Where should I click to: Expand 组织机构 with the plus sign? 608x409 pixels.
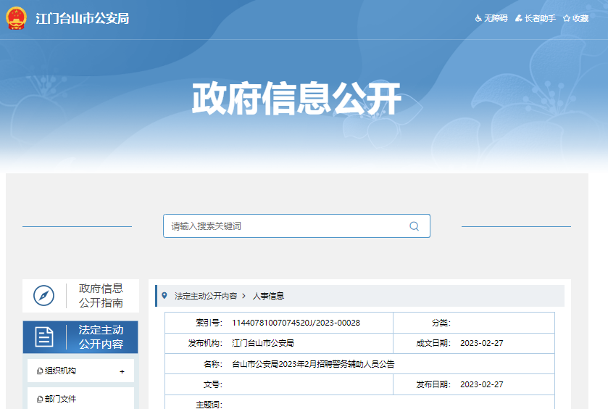pos(122,371)
